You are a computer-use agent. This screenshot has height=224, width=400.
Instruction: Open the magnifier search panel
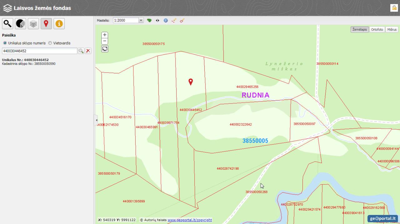(x=7, y=24)
